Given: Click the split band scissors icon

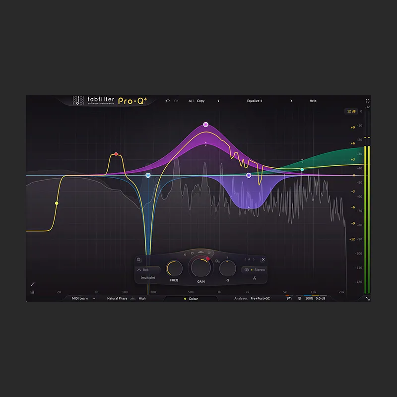Looking at the screenshot, I should 255,278.
